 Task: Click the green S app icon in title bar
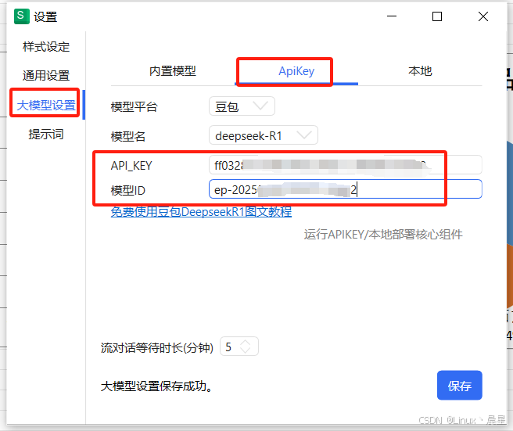click(22, 16)
